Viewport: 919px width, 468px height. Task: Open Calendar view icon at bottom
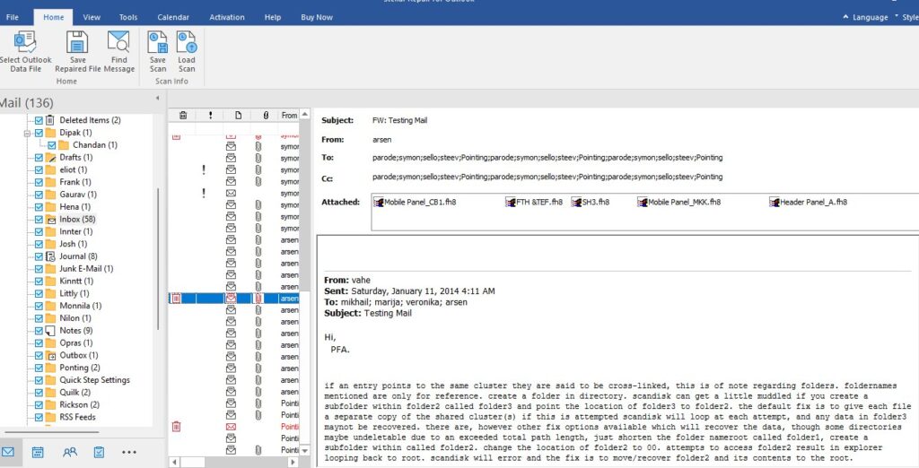(38, 452)
